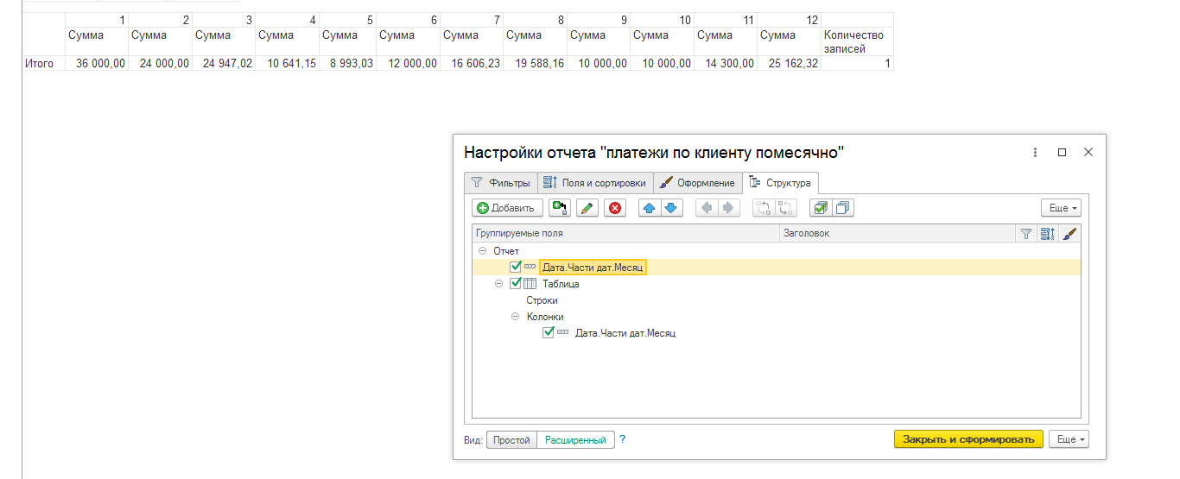Open the Фильтры tab
Image resolution: width=1180 pixels, height=479 pixels.
coord(501,183)
